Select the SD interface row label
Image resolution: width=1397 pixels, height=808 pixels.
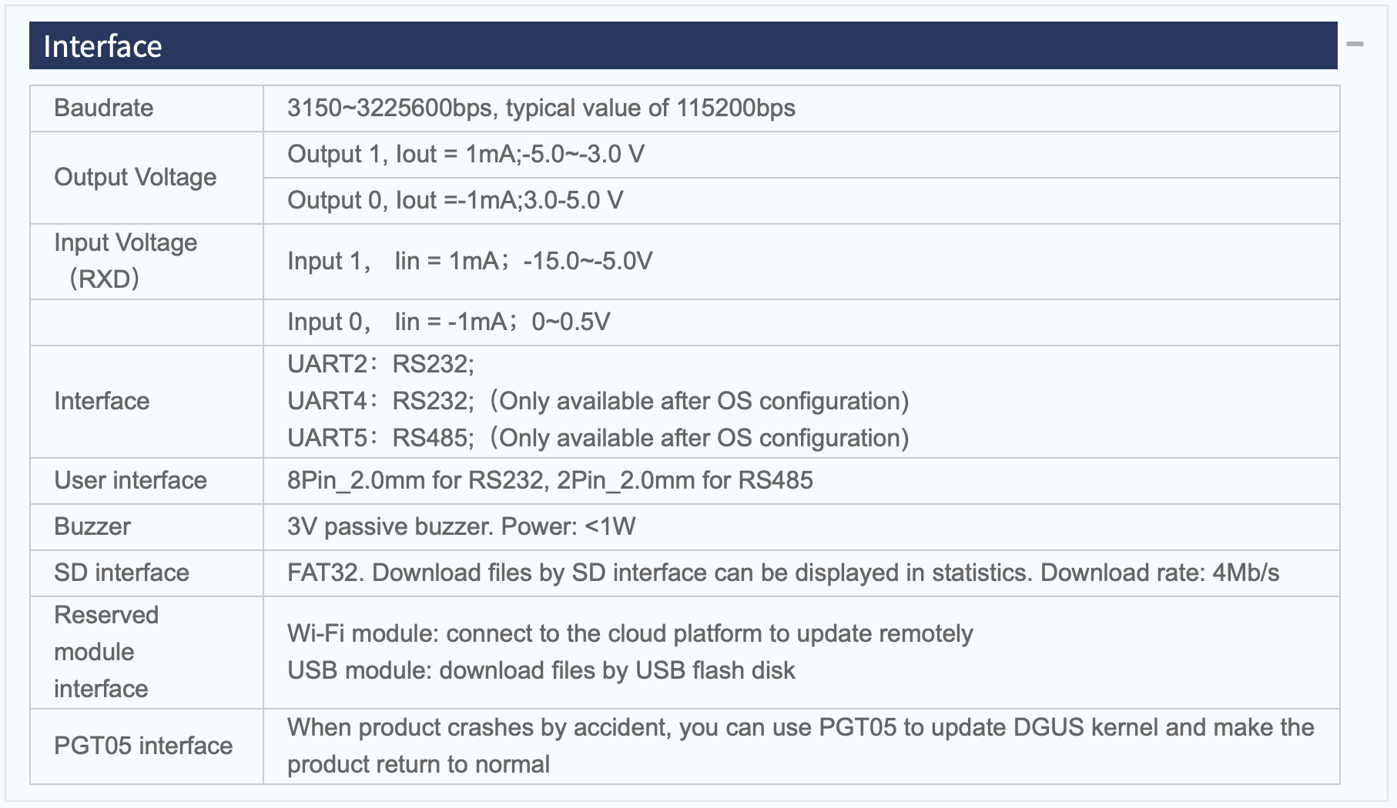pos(122,573)
